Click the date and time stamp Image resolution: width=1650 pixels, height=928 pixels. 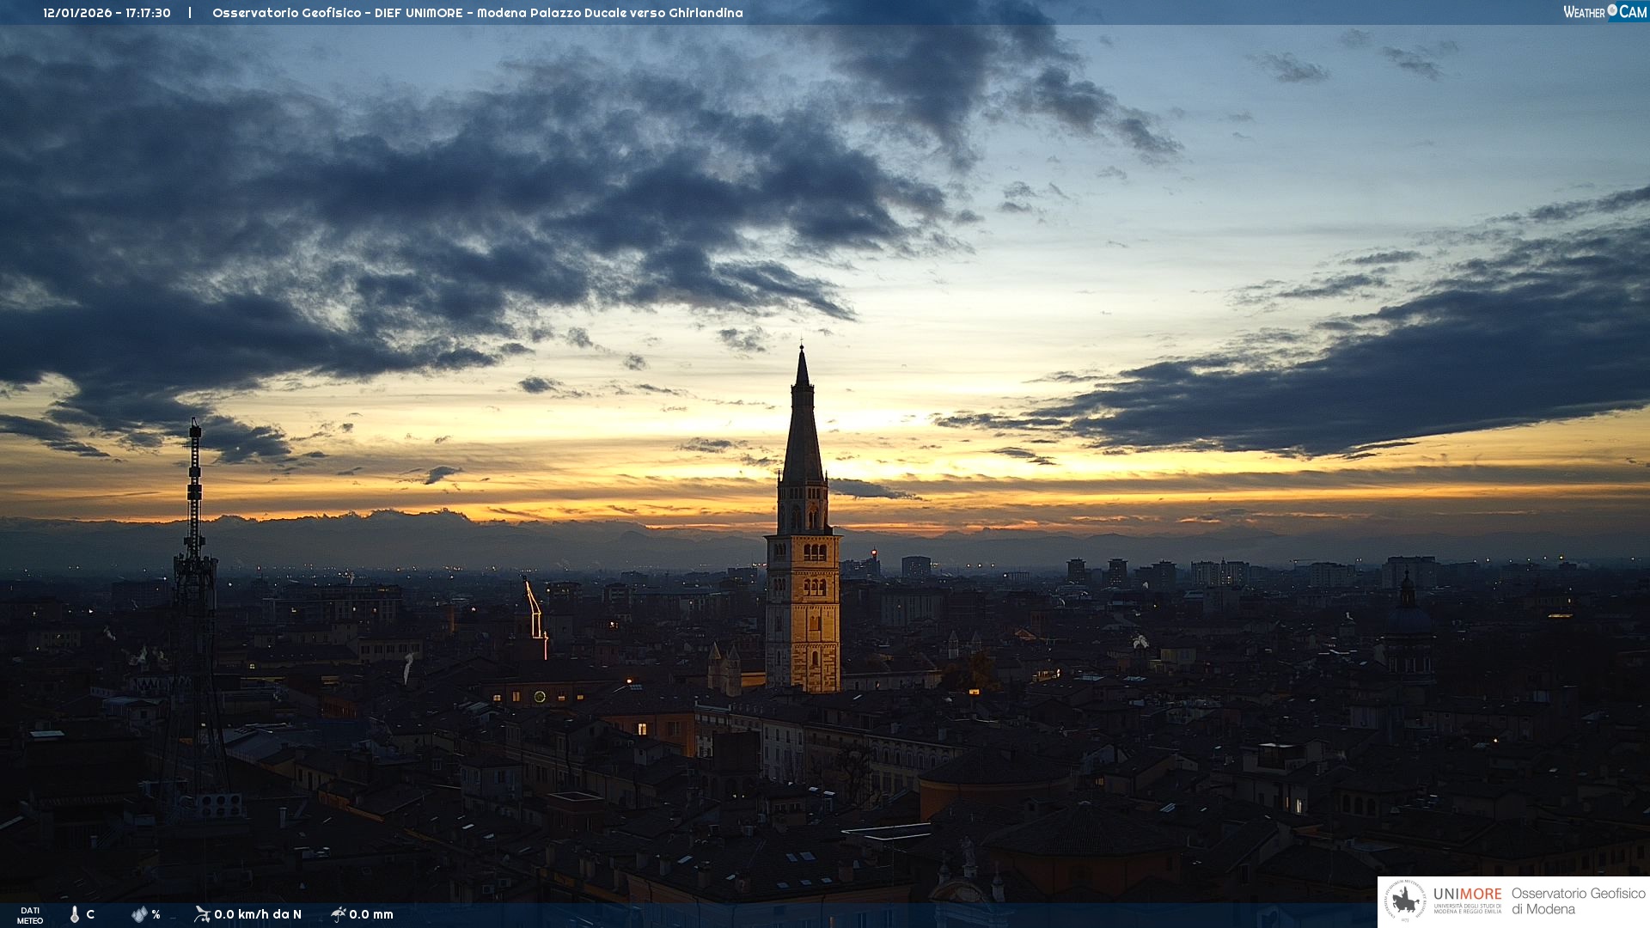(x=107, y=13)
